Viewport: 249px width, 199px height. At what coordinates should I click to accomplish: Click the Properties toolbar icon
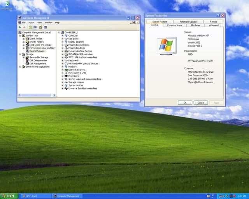coord(41,27)
